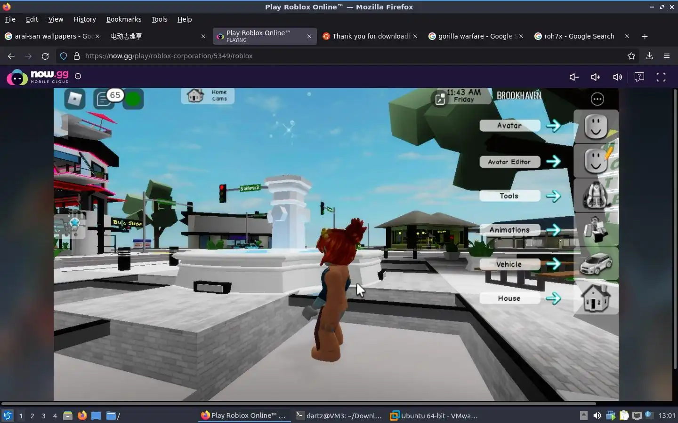Open the View menu
Screen dimensions: 678x423
coord(56,19)
